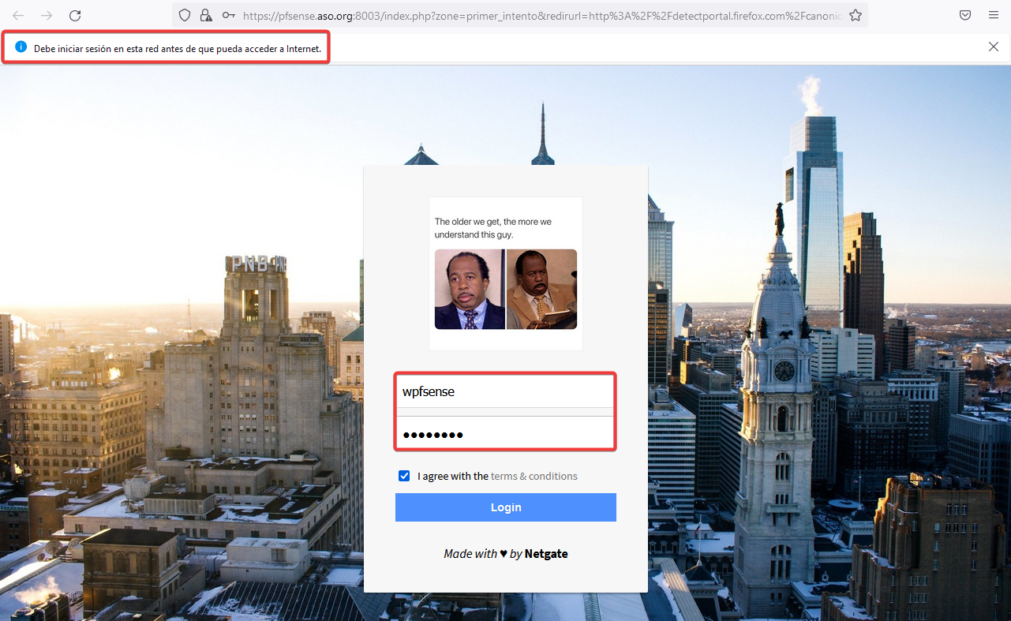Click the padlock site security icon

pyautogui.click(x=206, y=15)
